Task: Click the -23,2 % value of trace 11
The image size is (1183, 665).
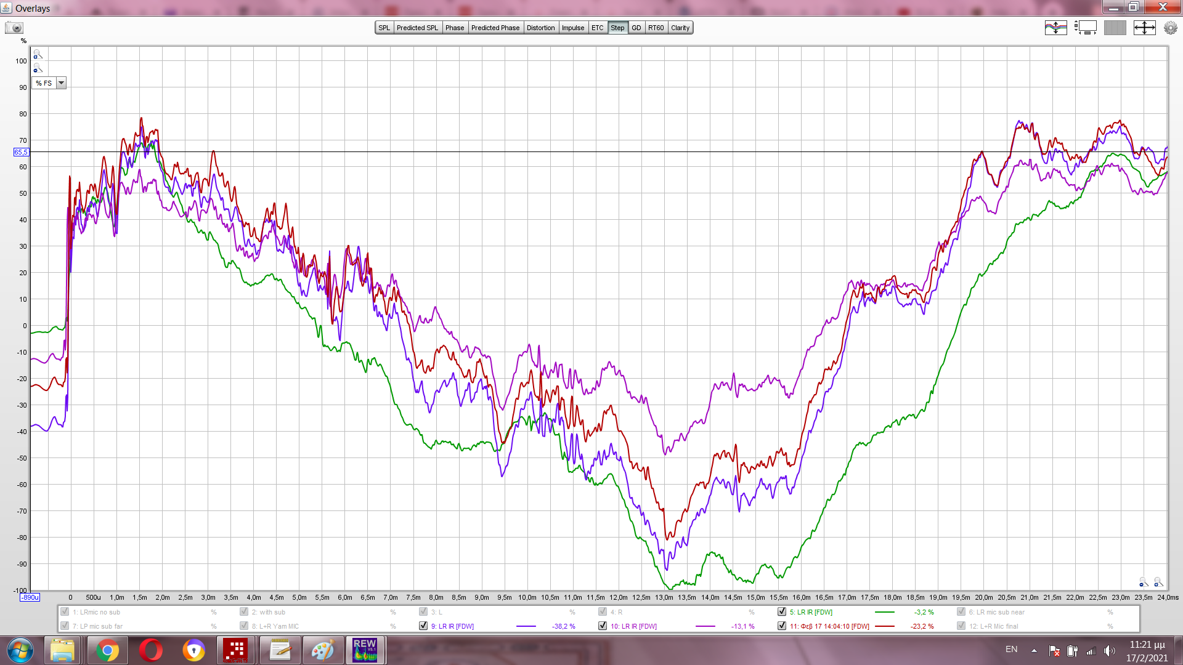Action: [922, 626]
